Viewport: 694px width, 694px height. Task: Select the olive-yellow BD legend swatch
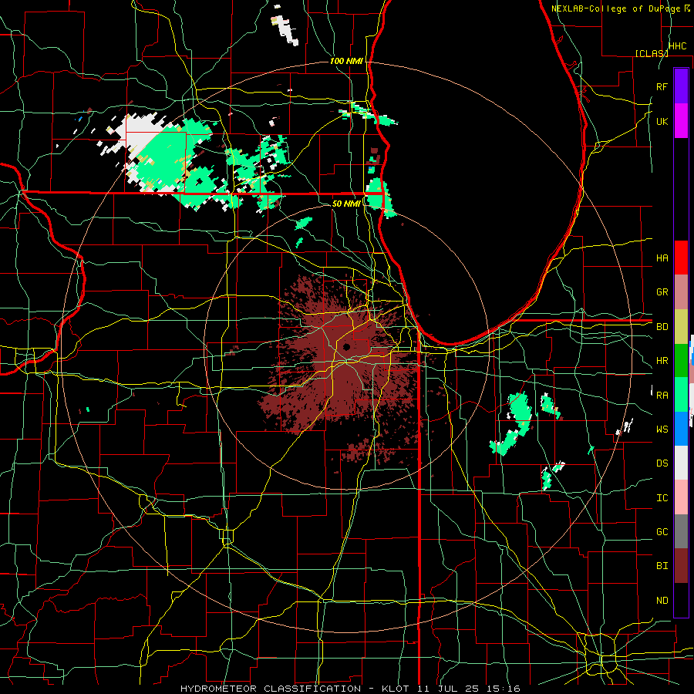[681, 326]
